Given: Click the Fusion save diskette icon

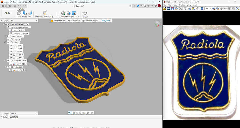Looking at the screenshot, I should click(x=15, y=6).
